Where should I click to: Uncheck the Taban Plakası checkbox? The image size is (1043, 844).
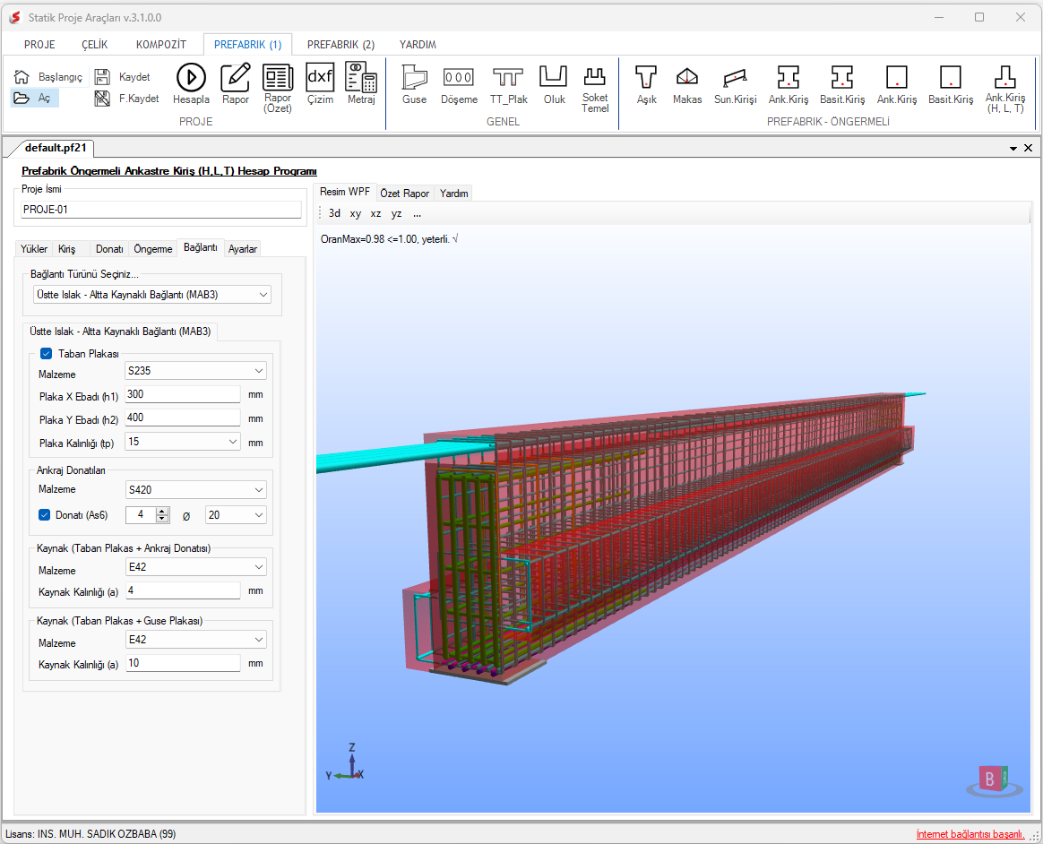point(47,354)
